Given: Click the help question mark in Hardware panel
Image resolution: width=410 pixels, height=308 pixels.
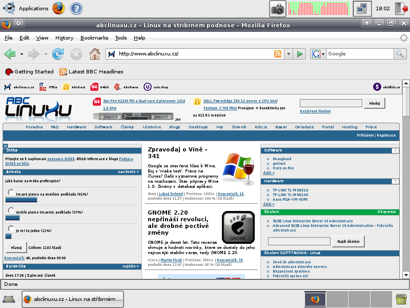Looking at the screenshot, I should click(x=395, y=182).
